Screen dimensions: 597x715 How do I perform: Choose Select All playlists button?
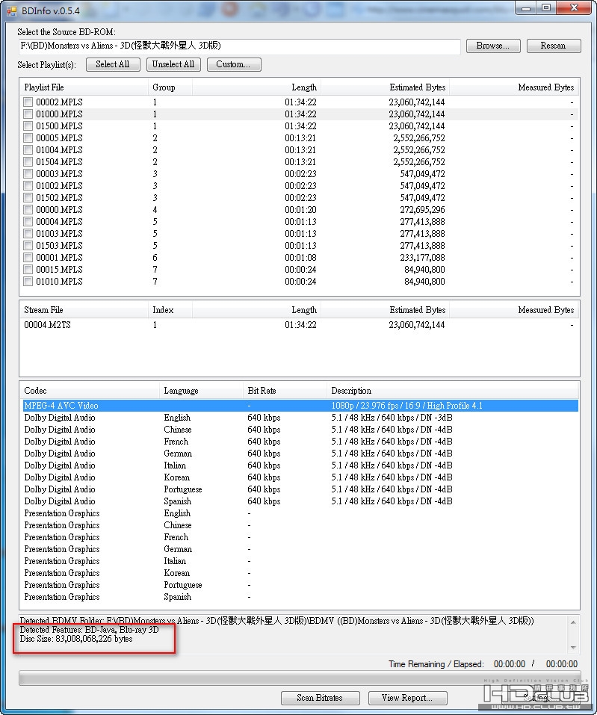tap(113, 64)
